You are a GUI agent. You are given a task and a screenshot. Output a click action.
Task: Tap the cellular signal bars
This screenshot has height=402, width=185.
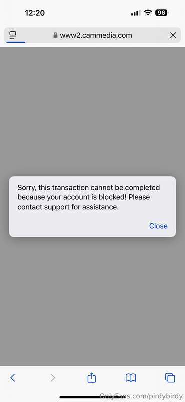[136, 13]
